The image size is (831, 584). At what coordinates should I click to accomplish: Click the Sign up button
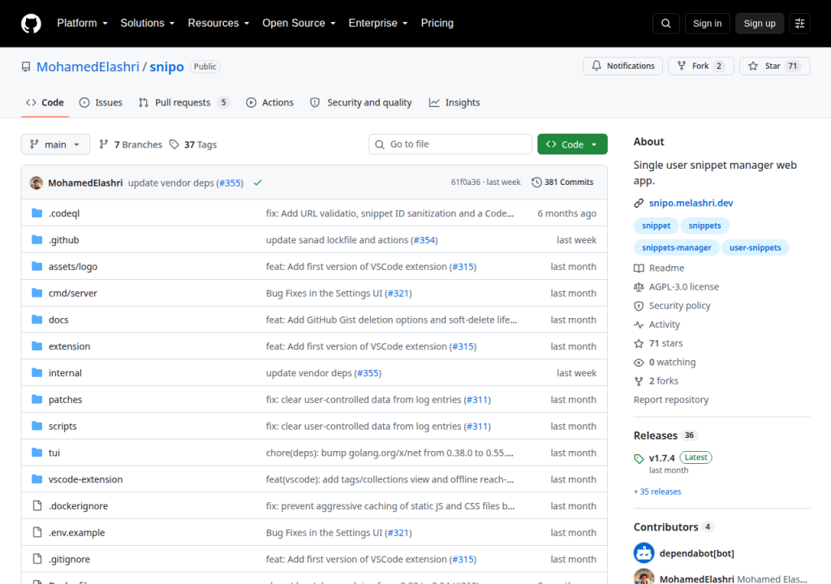(760, 24)
